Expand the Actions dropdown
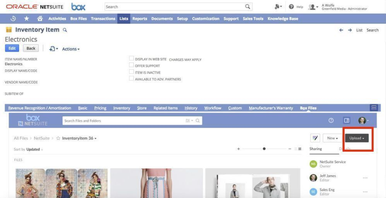 pyautogui.click(x=71, y=49)
